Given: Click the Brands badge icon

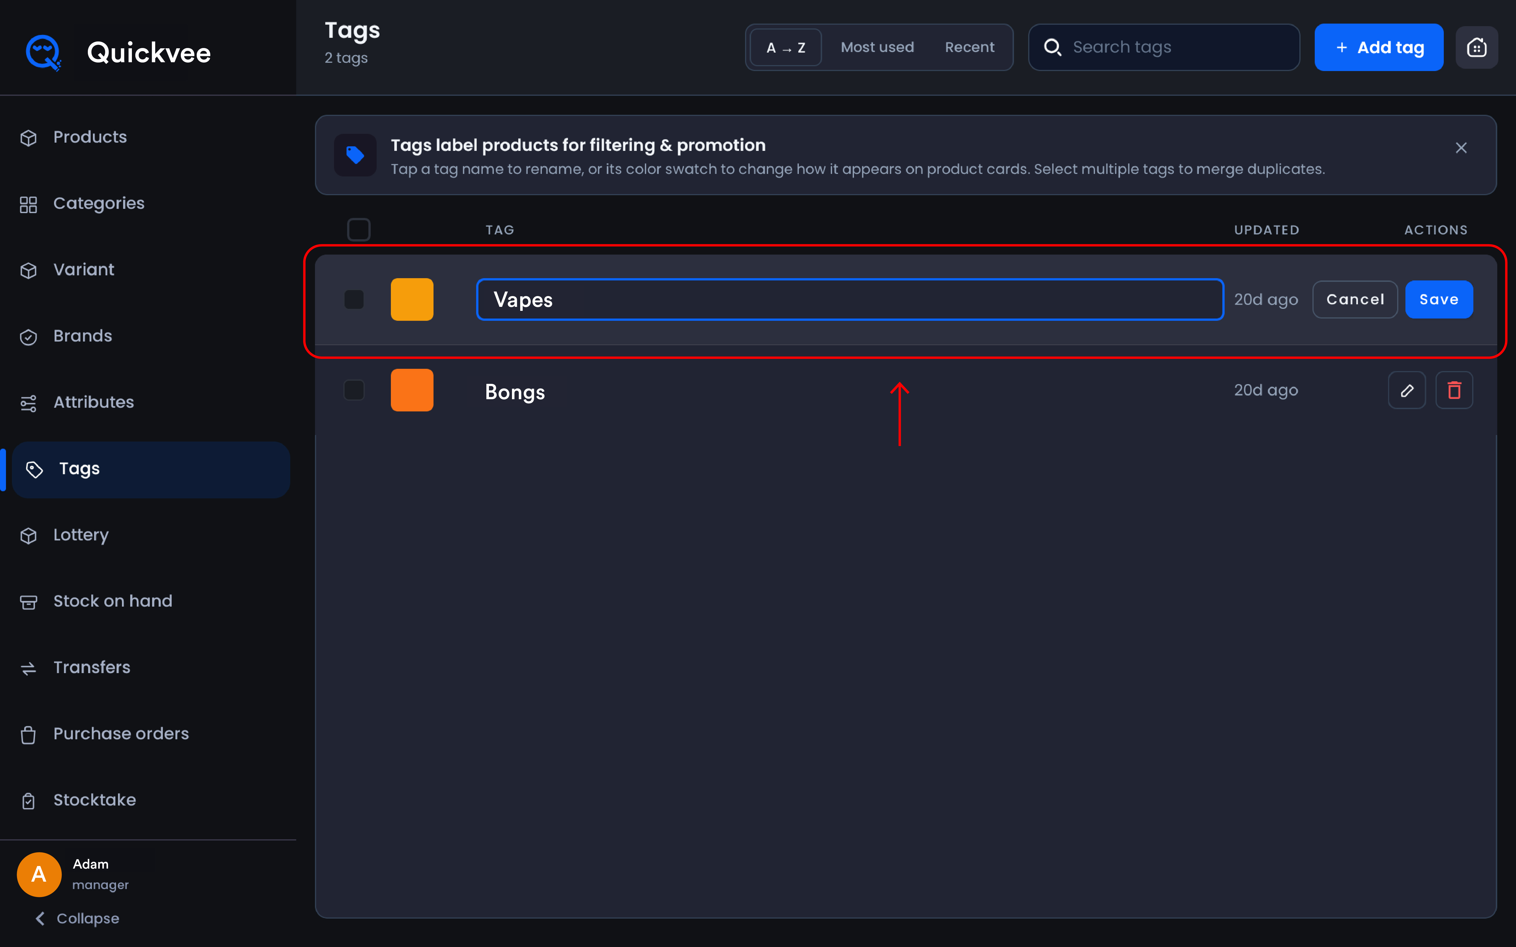Looking at the screenshot, I should (x=28, y=337).
